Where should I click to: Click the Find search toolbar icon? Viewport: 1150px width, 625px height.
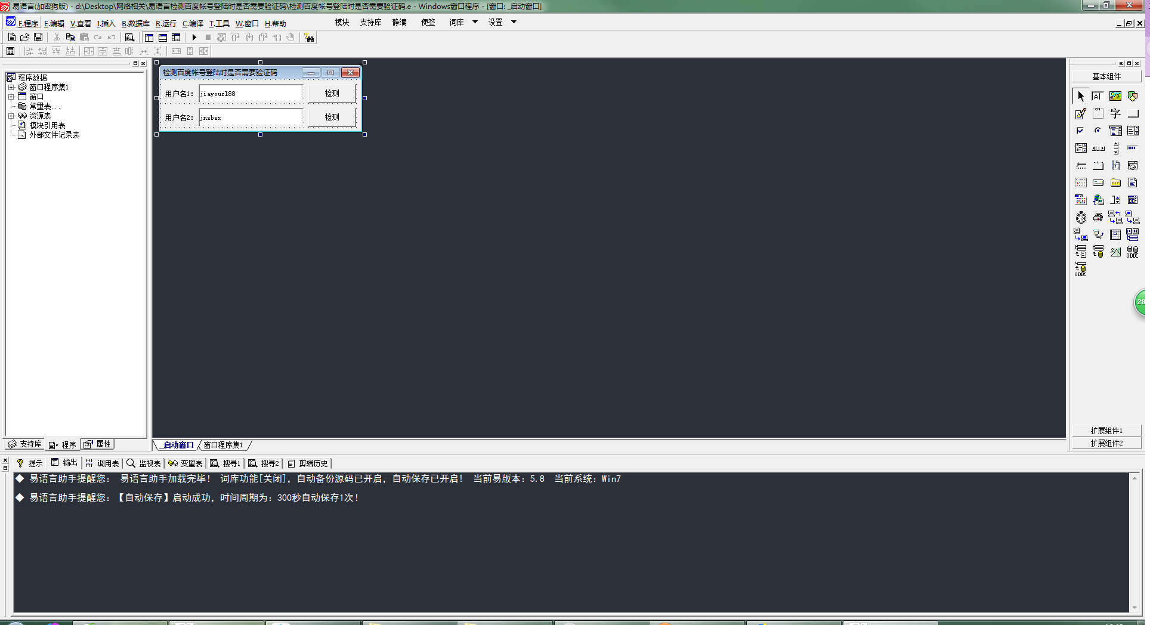[x=129, y=37]
